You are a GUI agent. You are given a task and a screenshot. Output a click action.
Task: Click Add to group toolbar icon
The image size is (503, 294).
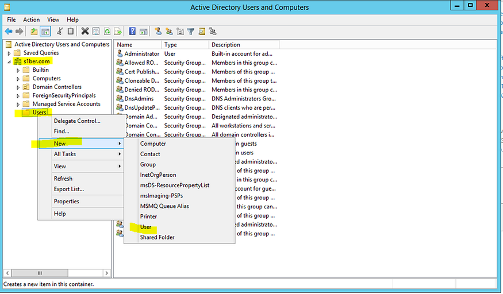[x=213, y=31]
